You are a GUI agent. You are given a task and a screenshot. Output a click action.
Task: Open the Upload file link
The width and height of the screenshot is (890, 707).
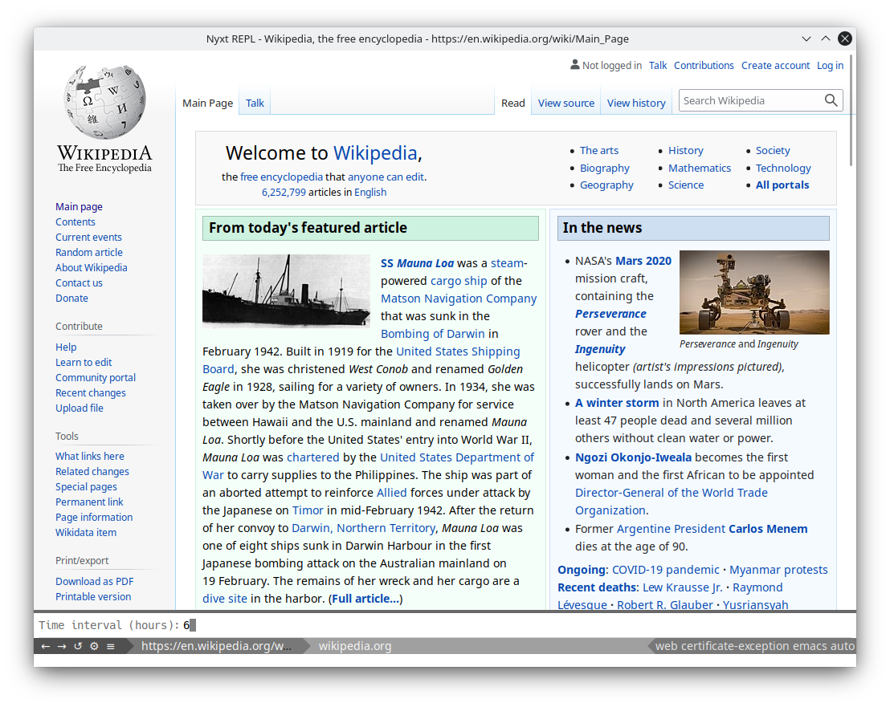point(80,408)
